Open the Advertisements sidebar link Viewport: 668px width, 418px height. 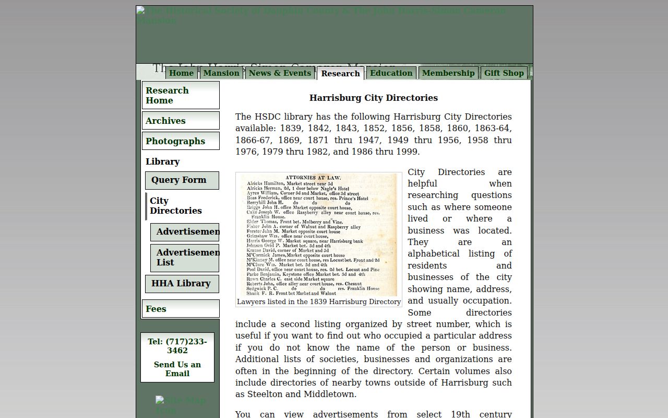click(185, 232)
